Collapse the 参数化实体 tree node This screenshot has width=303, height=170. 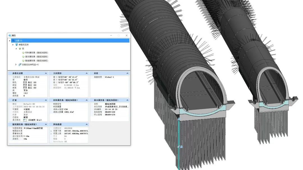point(13,45)
